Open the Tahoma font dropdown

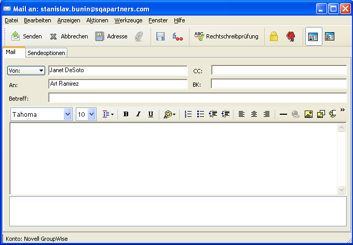tap(68, 114)
